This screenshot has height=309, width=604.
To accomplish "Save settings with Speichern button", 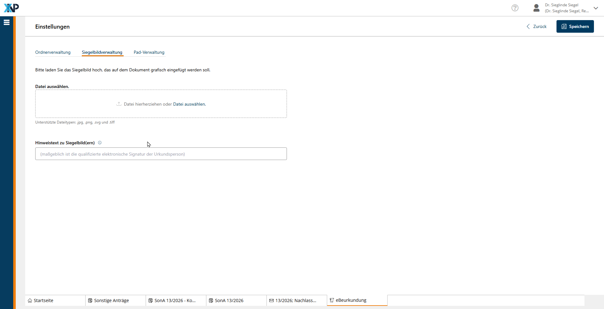I will (x=575, y=26).
